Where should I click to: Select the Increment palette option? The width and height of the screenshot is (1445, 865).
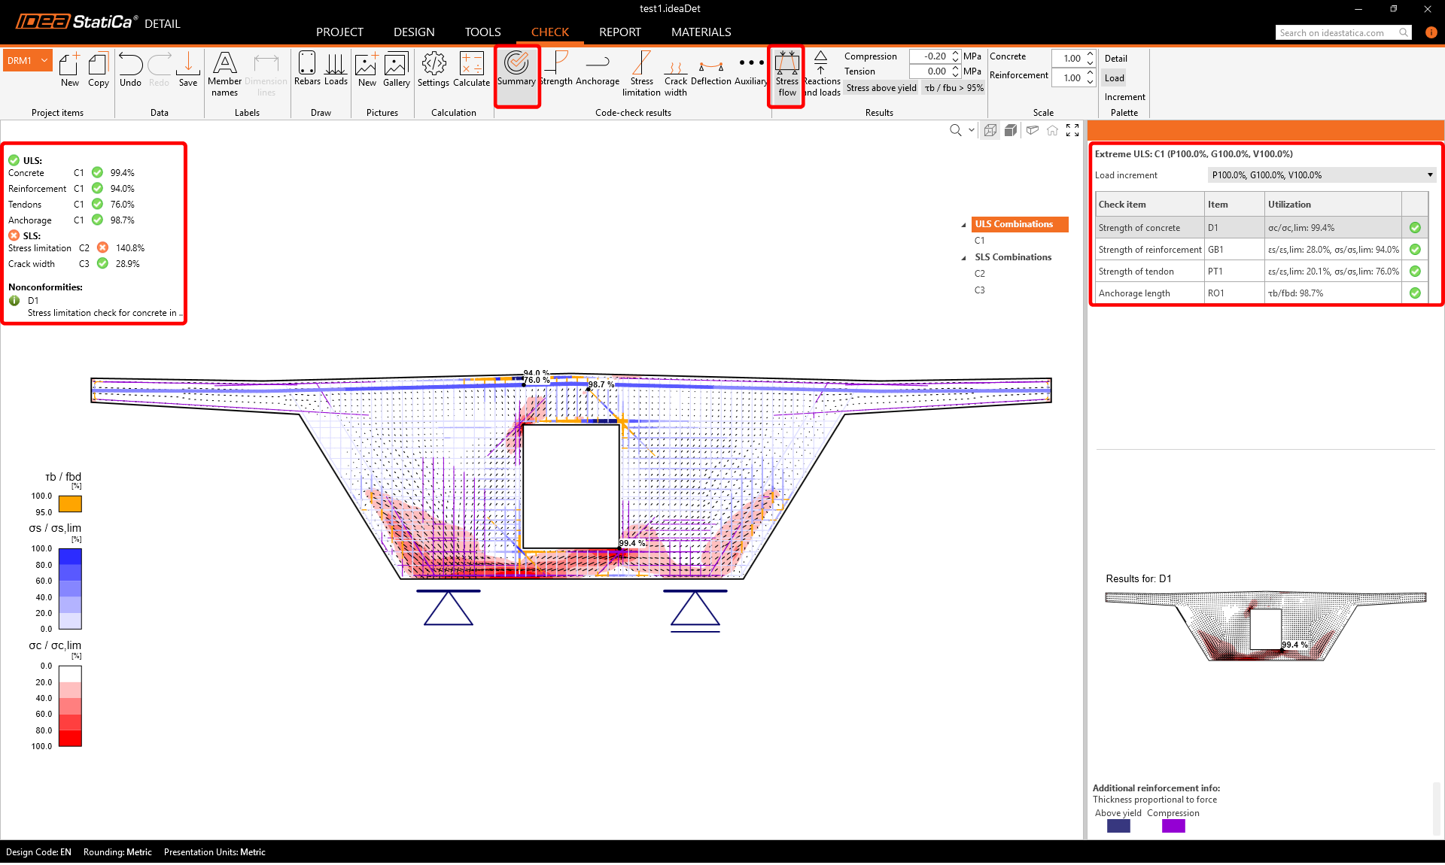[1124, 97]
